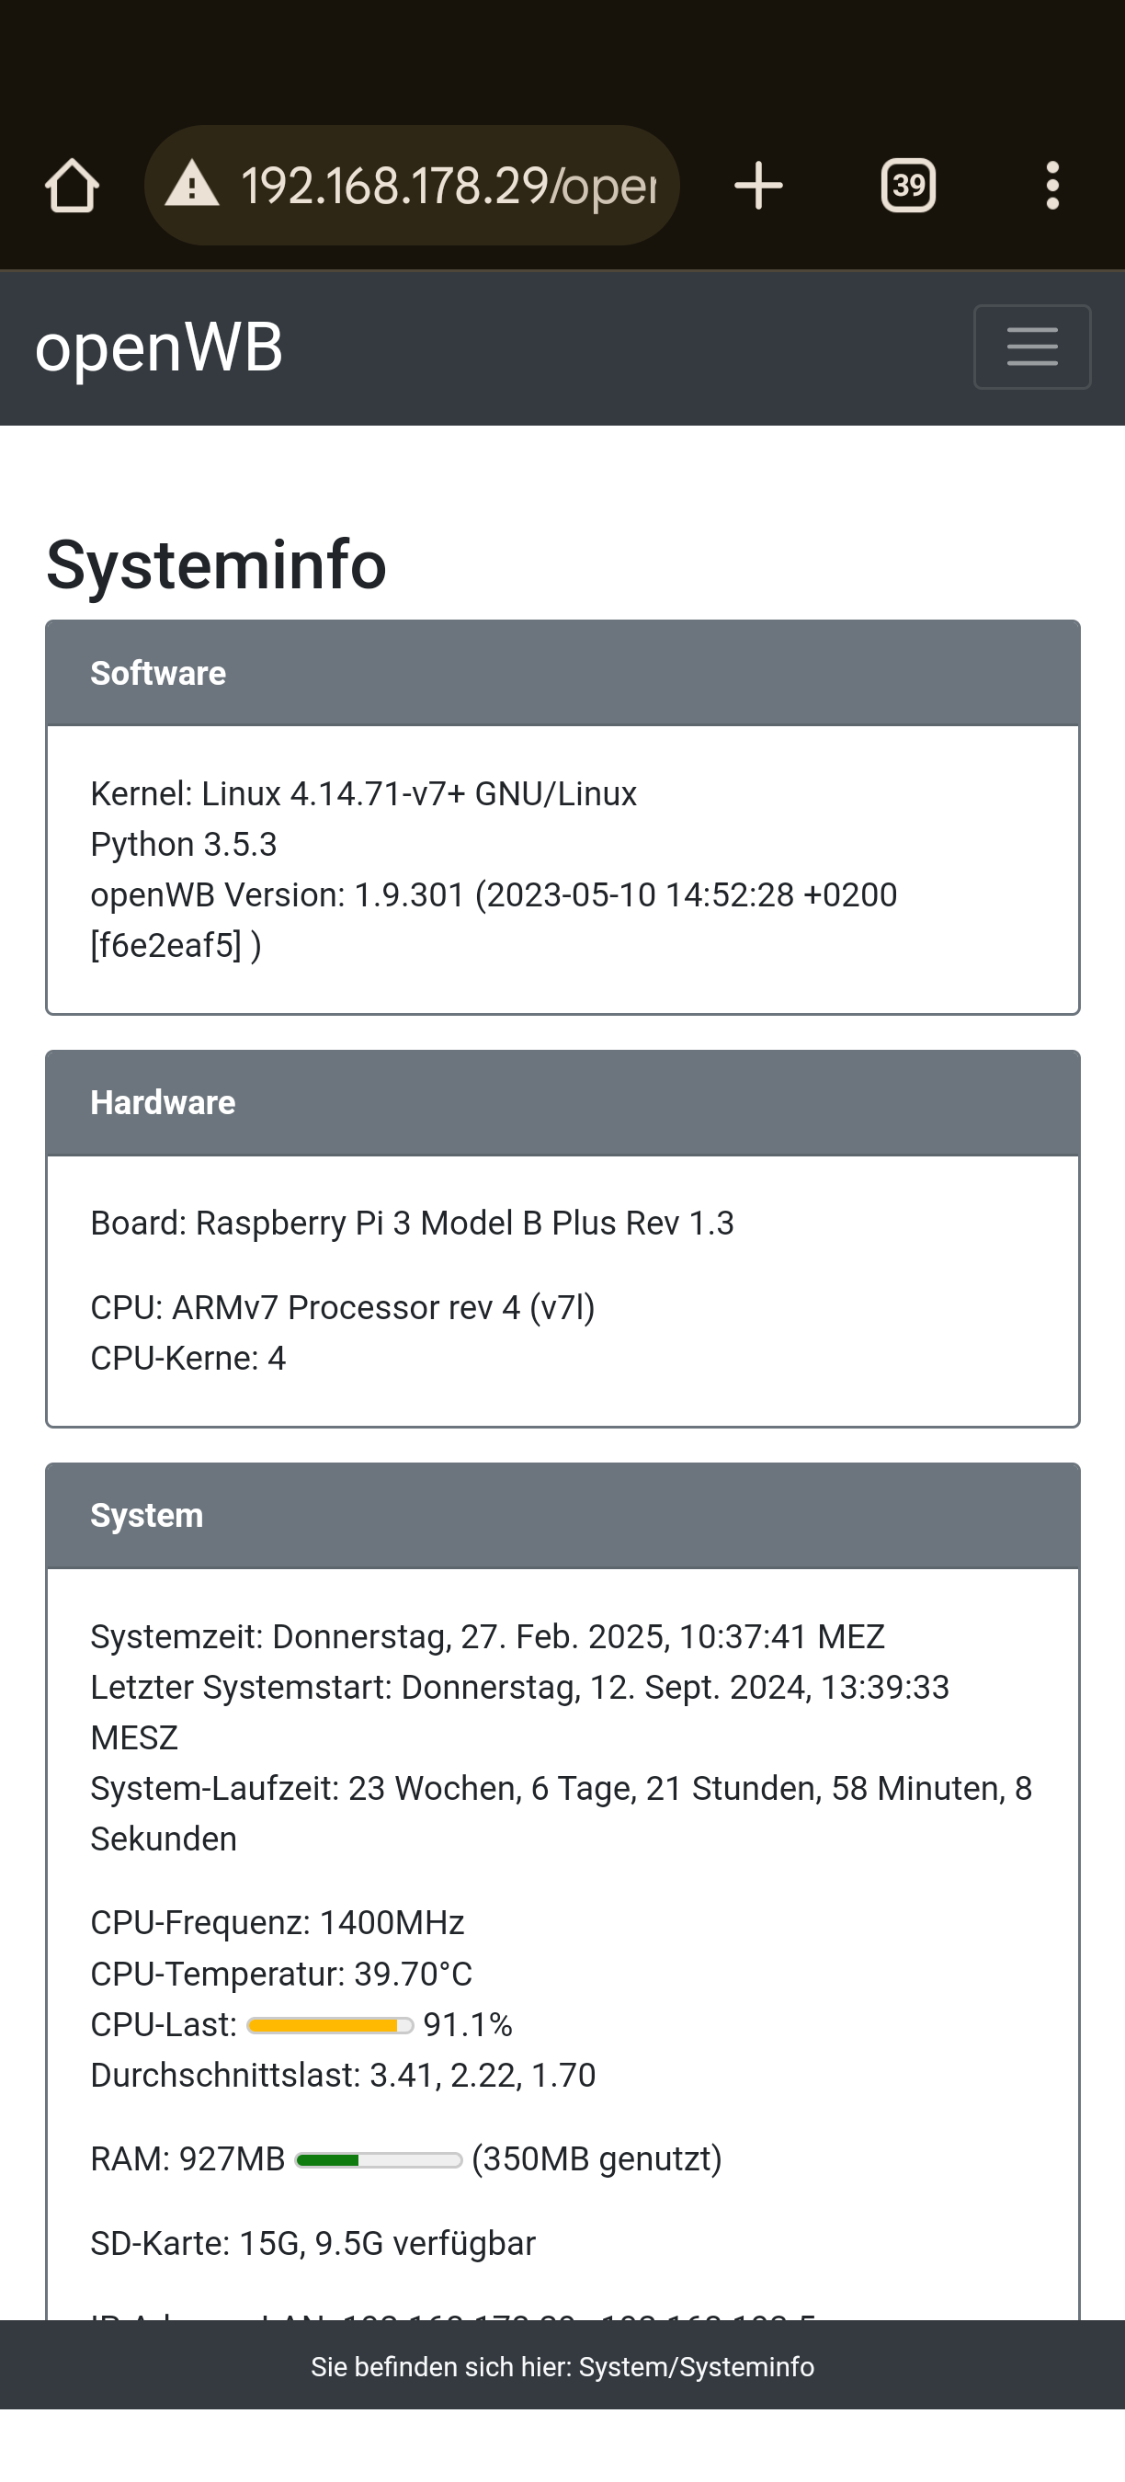The height and width of the screenshot is (2482, 1125).
Task: Tap the insecure connection warning icon
Action: [192, 185]
